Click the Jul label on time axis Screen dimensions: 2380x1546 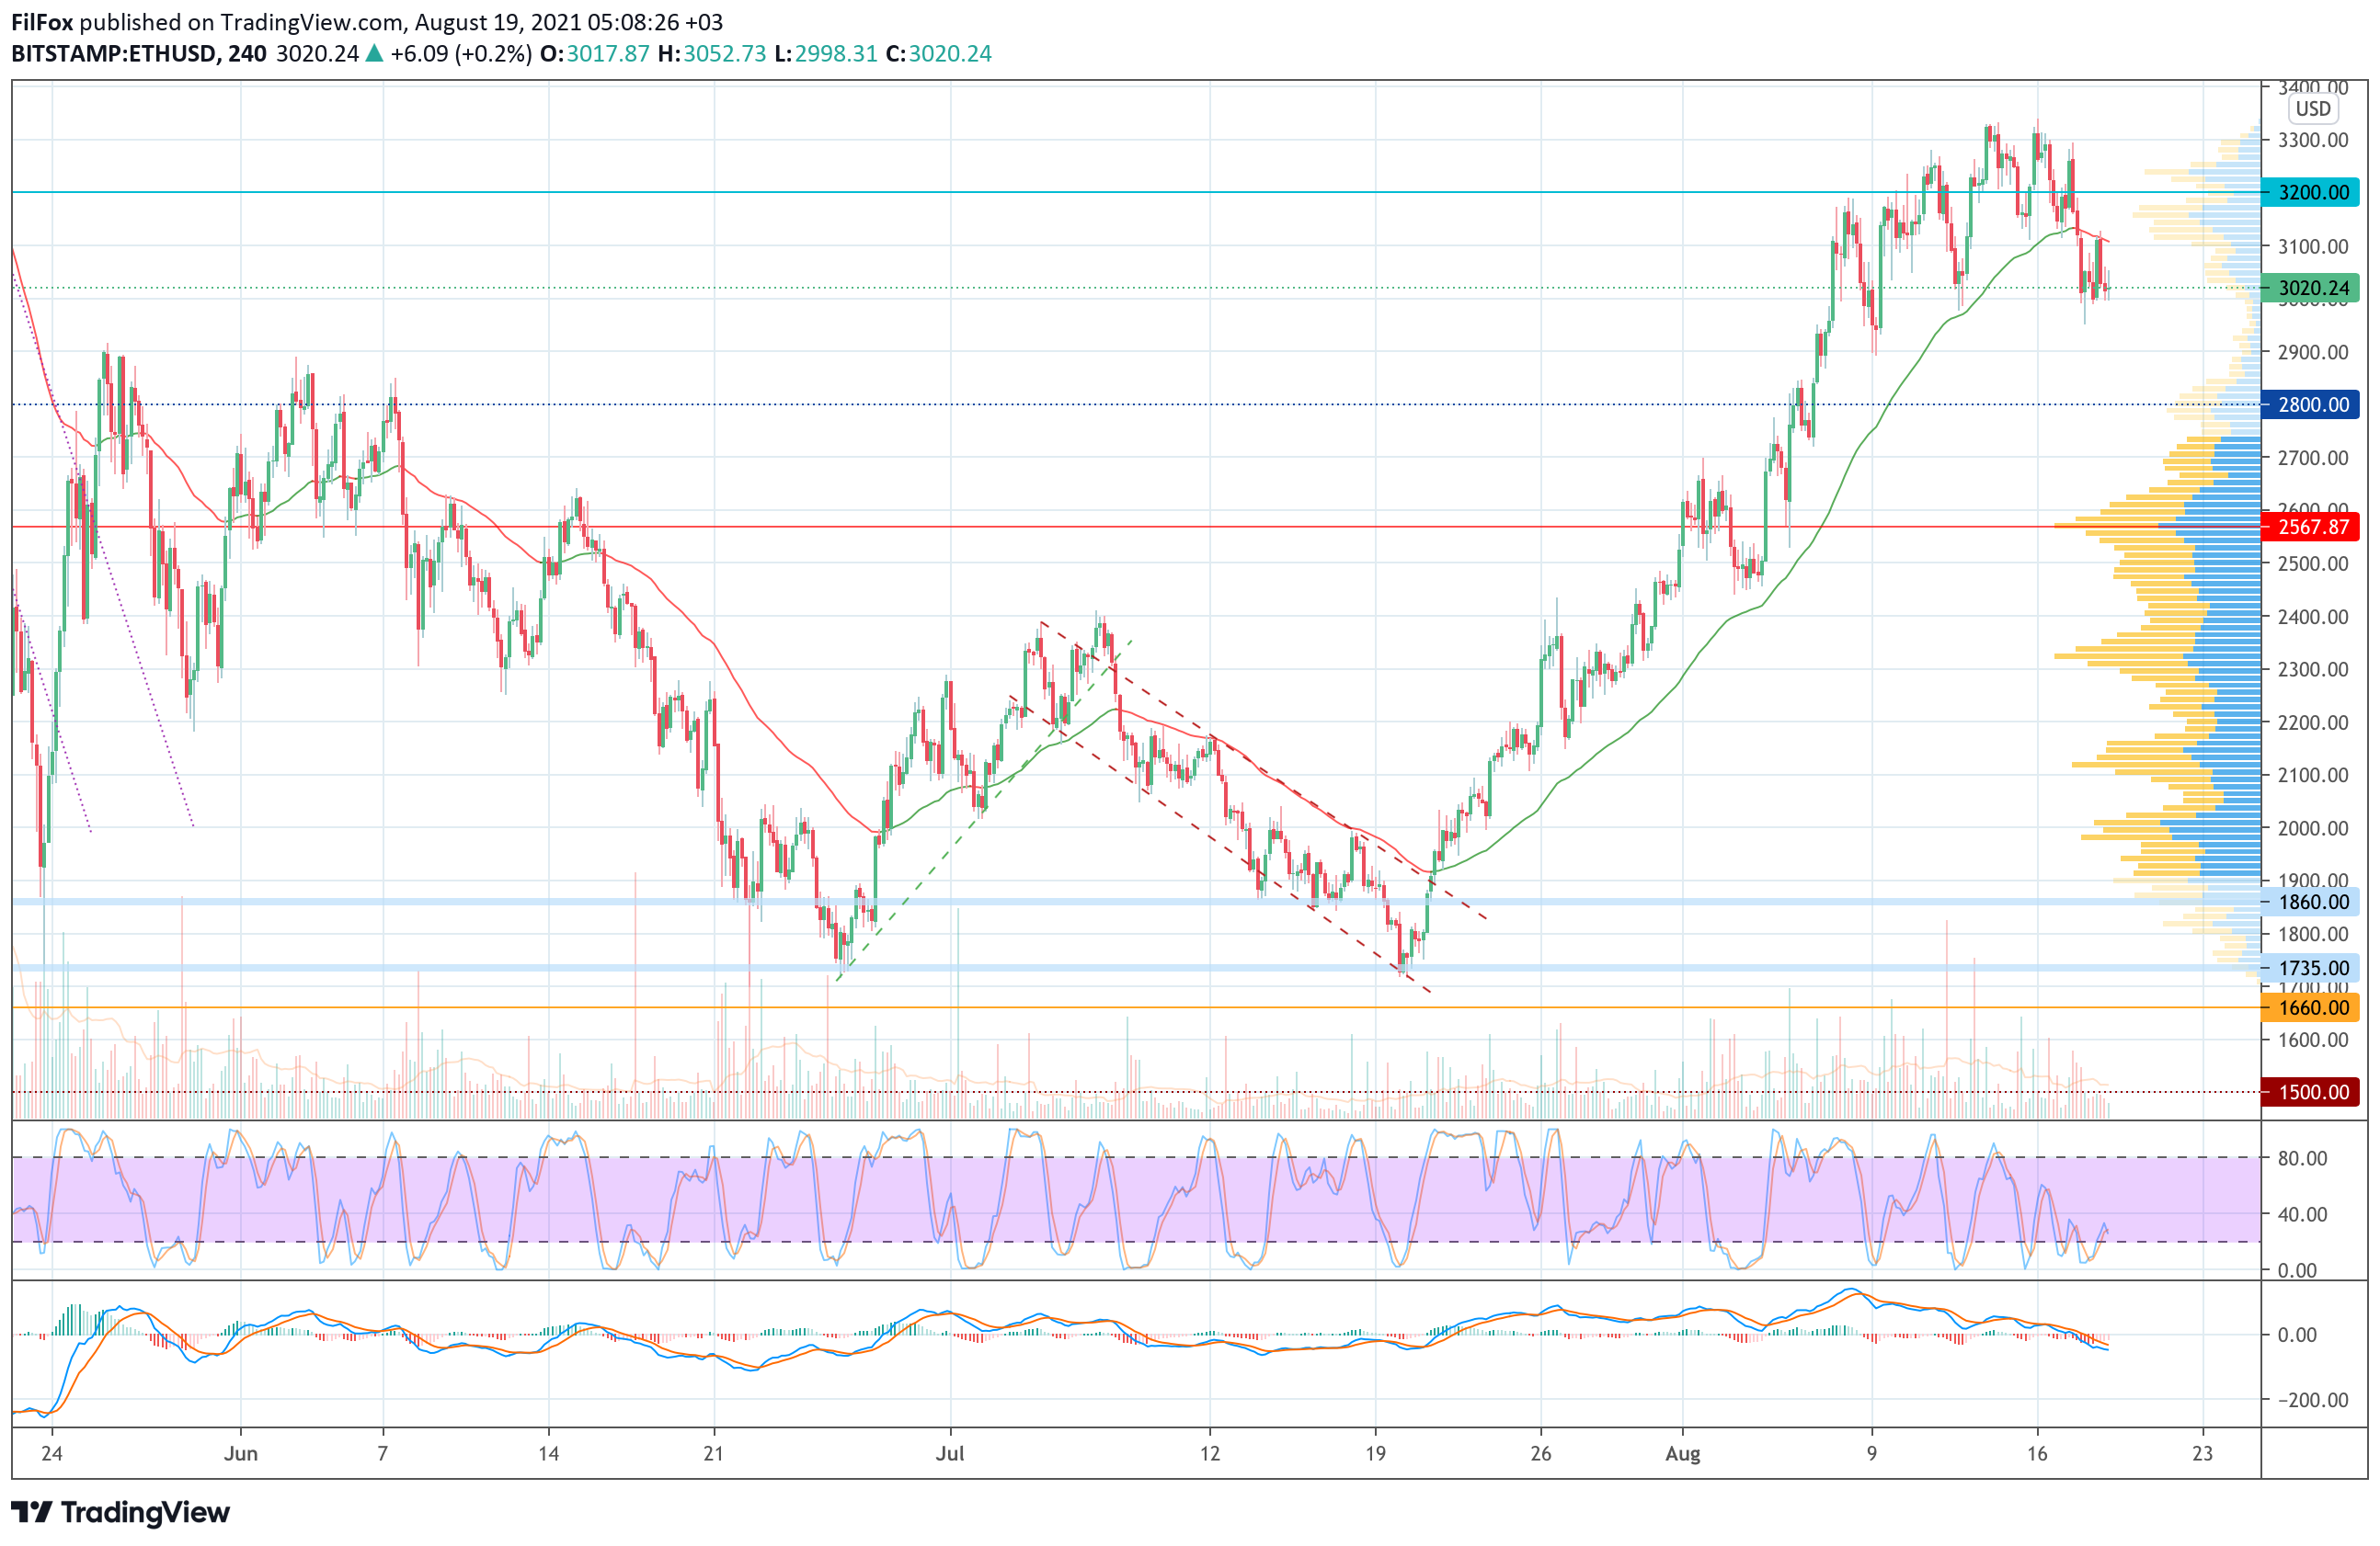click(x=949, y=1453)
